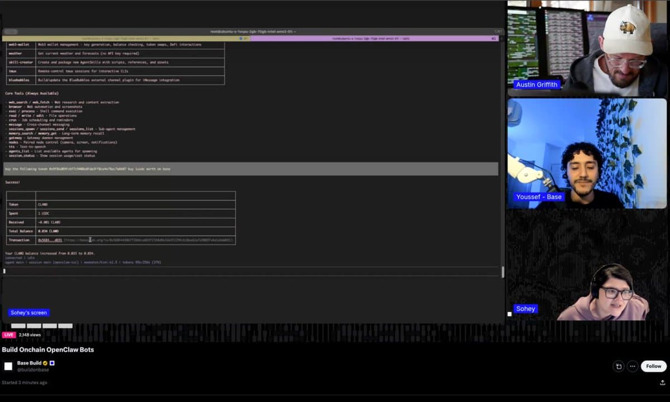Click the terminal command input line

point(251,271)
